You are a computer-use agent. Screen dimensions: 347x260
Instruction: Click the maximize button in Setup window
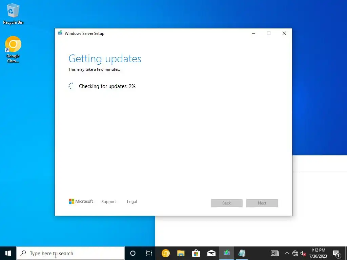click(269, 33)
